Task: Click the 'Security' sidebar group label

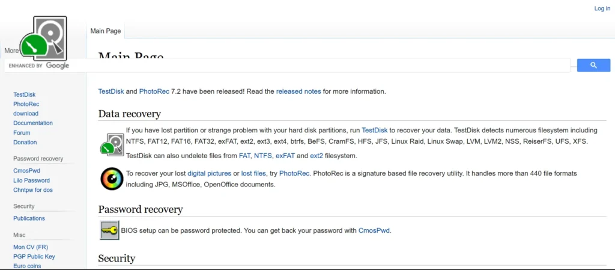Action: click(x=24, y=206)
